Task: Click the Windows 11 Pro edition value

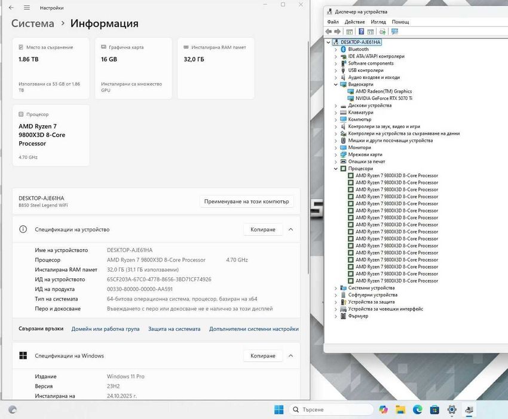Action: (x=126, y=377)
